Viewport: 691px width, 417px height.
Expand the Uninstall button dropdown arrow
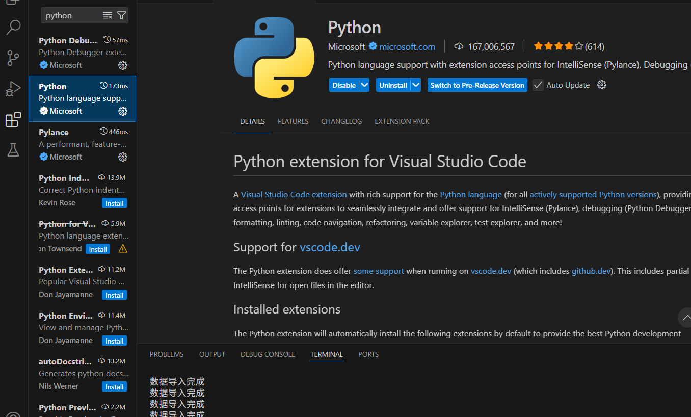(x=416, y=85)
